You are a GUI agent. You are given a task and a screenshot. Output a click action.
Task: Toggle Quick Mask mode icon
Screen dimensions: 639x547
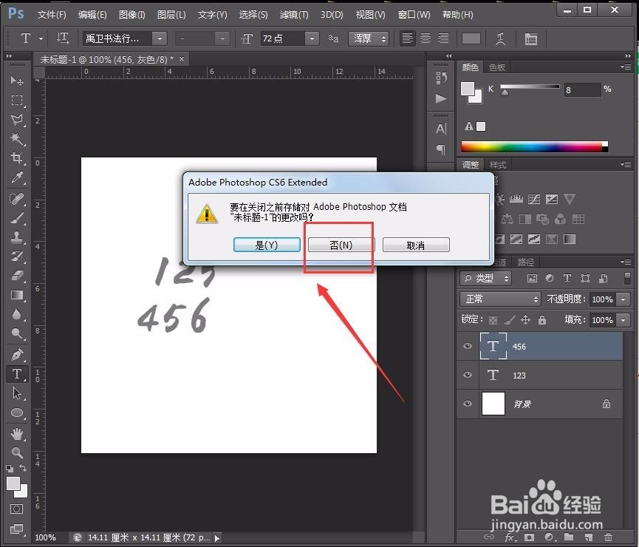[17, 509]
